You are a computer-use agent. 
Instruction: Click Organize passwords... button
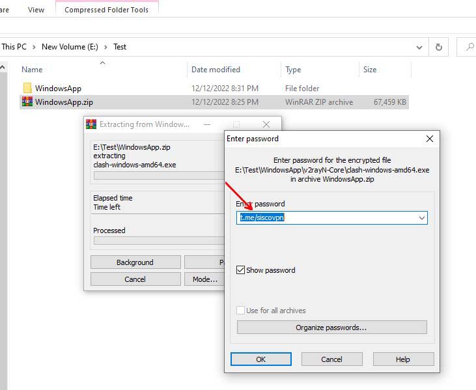coord(331,327)
